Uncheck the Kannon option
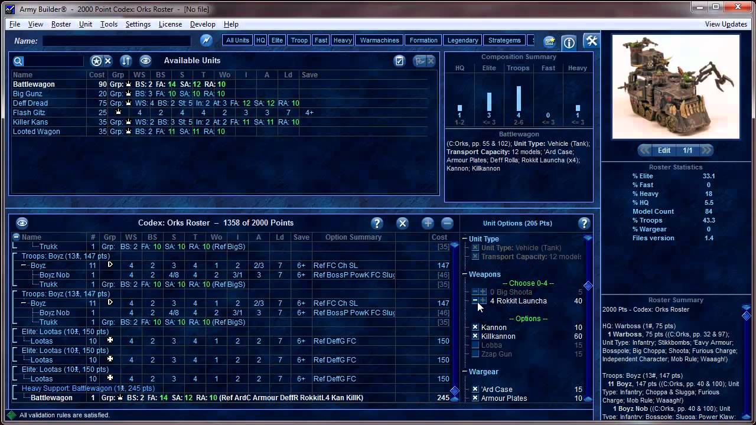The height and width of the screenshot is (425, 756). [475, 328]
